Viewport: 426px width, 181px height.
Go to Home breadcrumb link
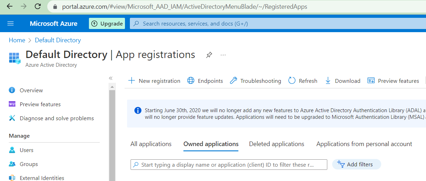17,40
